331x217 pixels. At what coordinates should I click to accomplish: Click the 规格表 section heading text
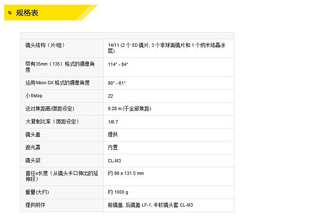27,13
